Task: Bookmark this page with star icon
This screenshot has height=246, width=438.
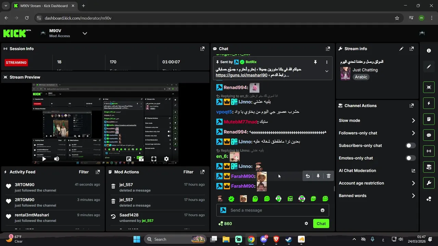Action: tap(397, 18)
